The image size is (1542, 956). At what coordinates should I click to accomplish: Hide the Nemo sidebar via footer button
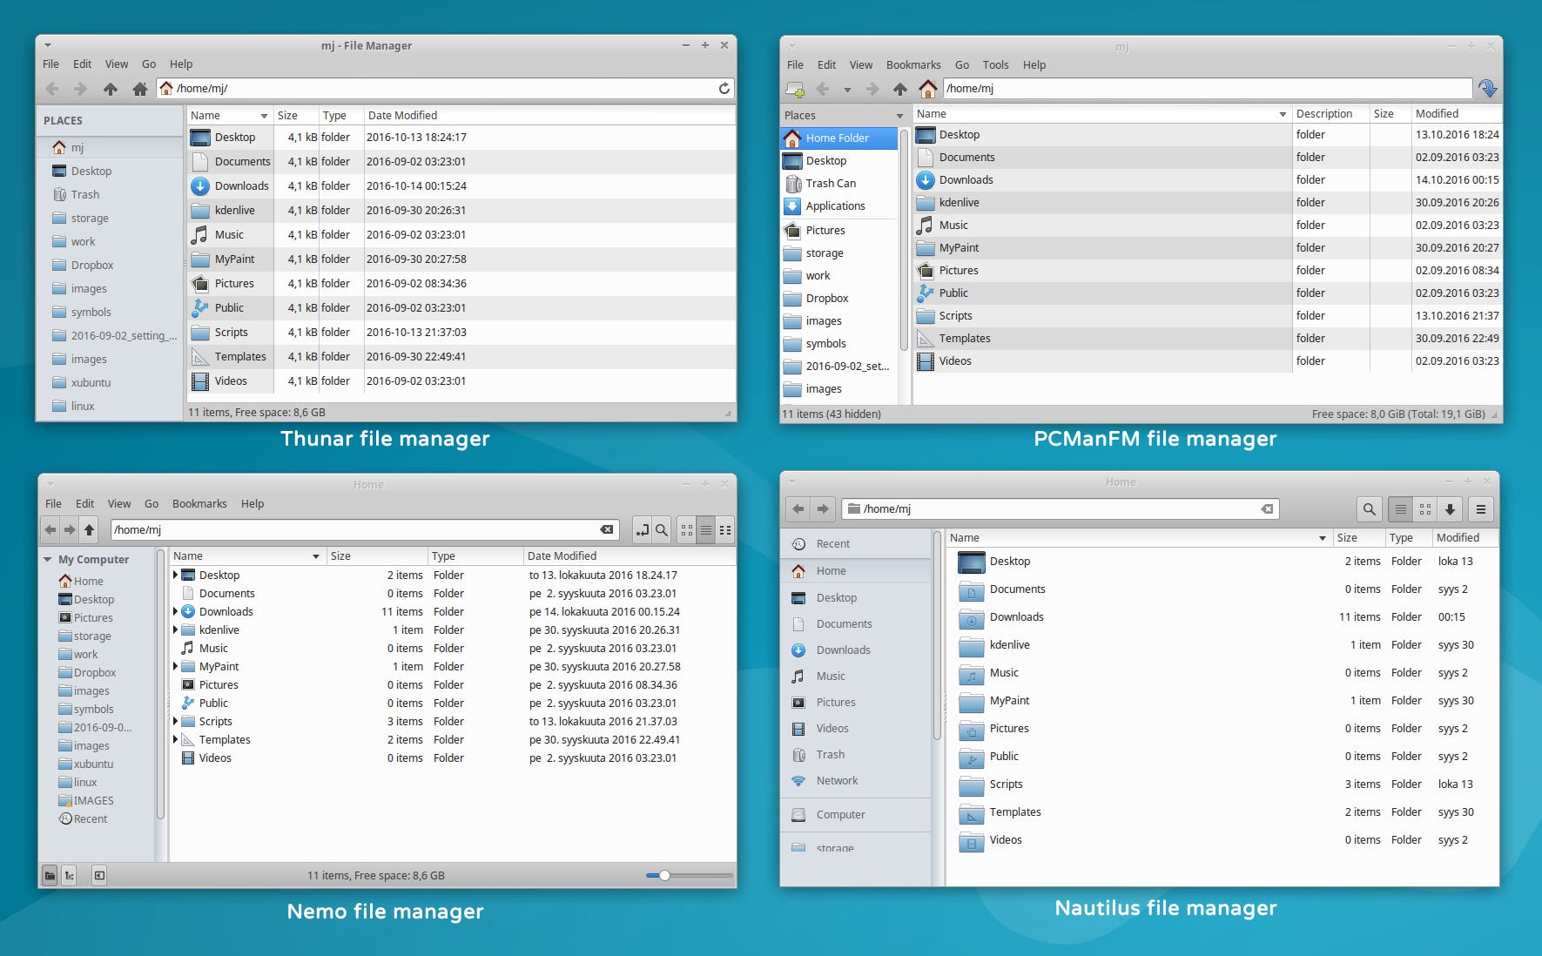click(99, 876)
